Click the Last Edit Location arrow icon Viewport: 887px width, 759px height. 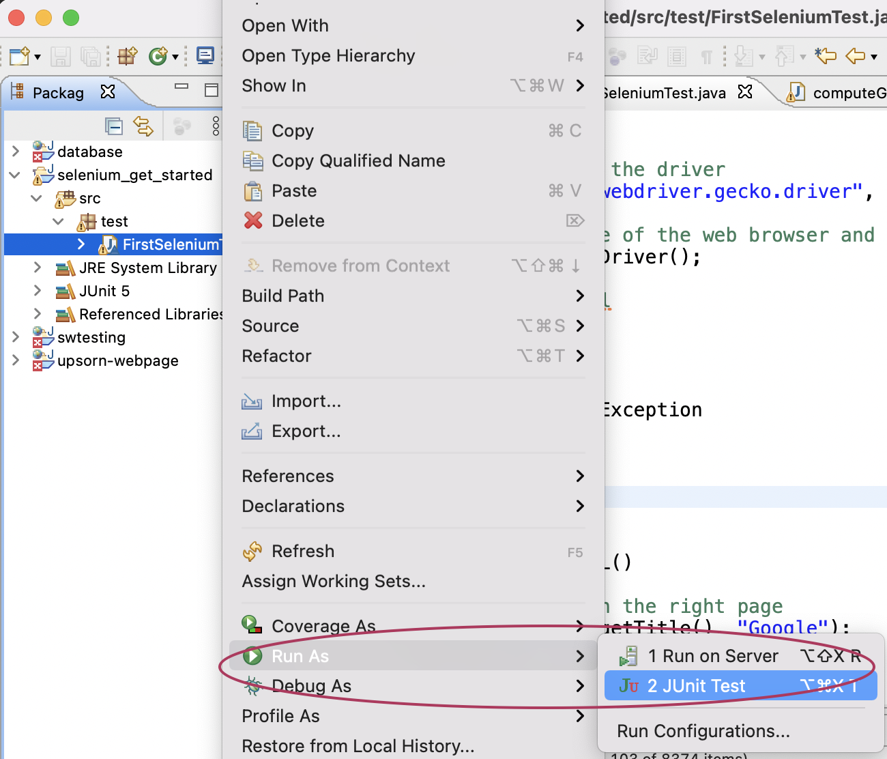click(x=826, y=57)
